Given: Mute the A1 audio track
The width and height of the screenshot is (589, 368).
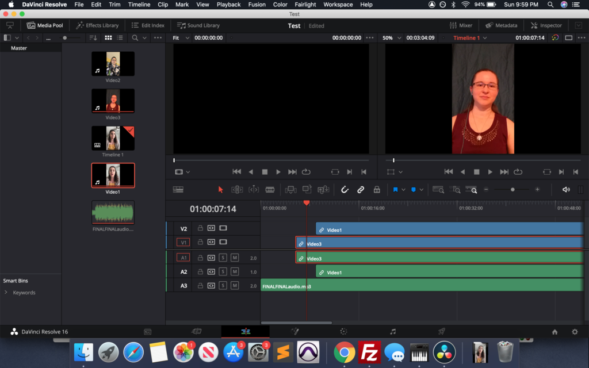Looking at the screenshot, I should [x=235, y=258].
